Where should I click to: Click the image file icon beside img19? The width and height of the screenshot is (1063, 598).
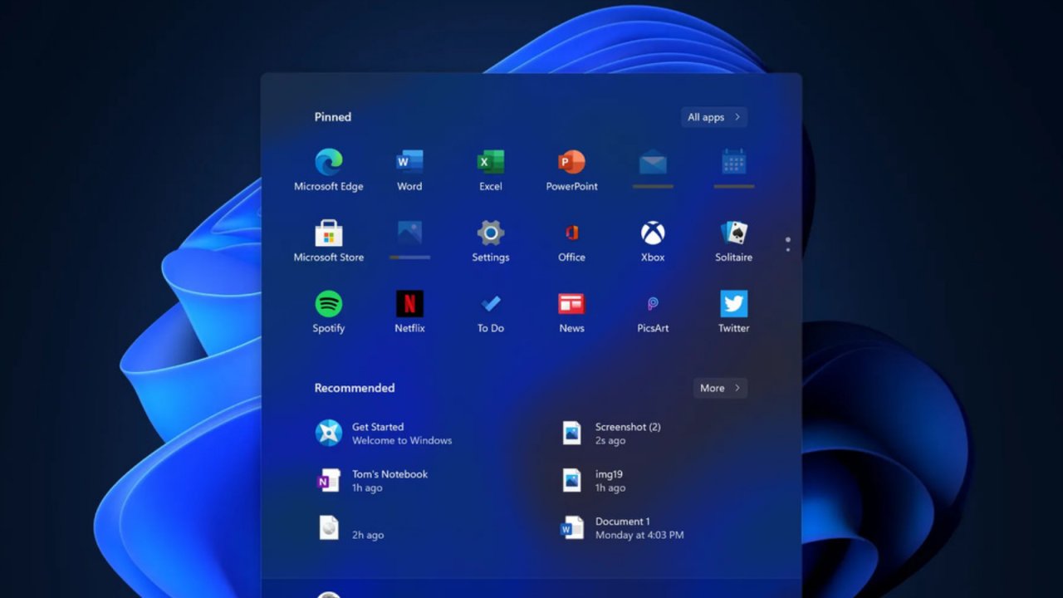point(571,480)
